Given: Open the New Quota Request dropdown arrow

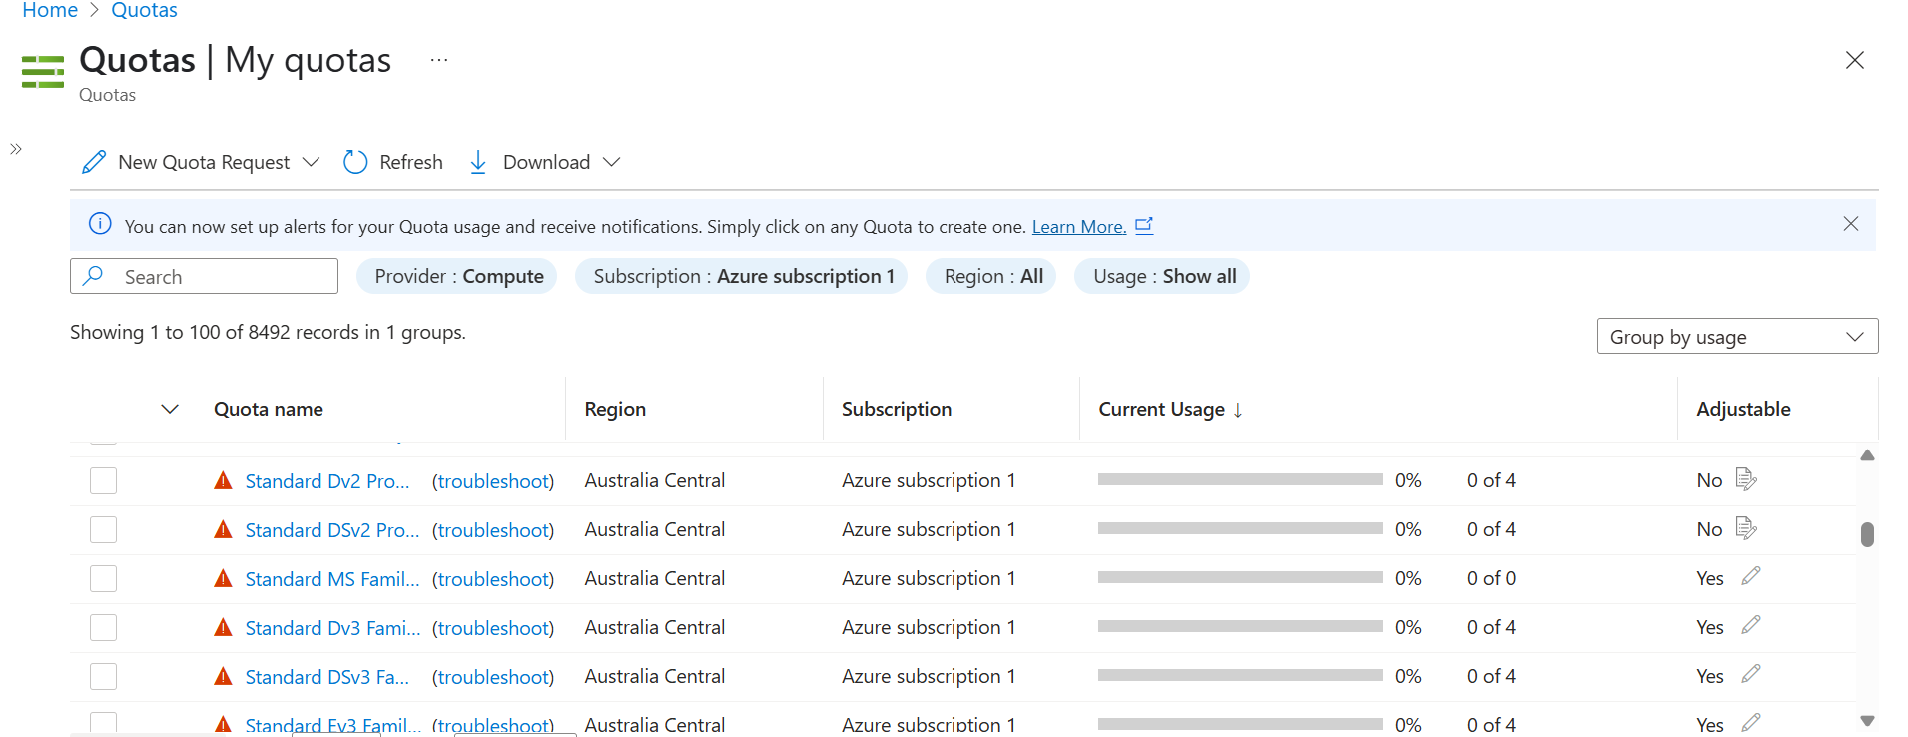Looking at the screenshot, I should click(311, 162).
